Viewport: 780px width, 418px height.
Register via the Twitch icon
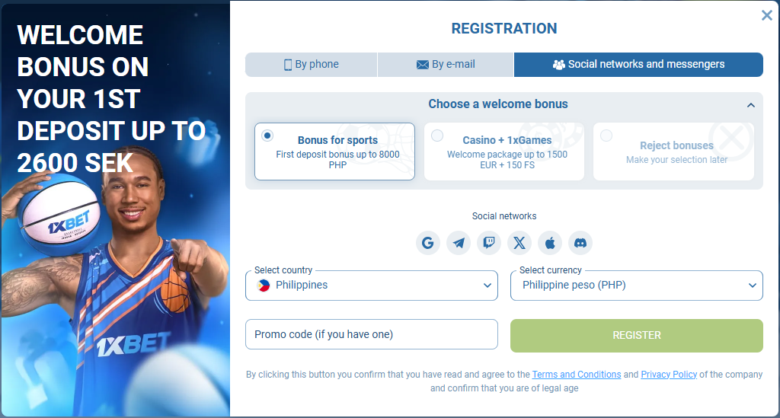click(x=489, y=243)
